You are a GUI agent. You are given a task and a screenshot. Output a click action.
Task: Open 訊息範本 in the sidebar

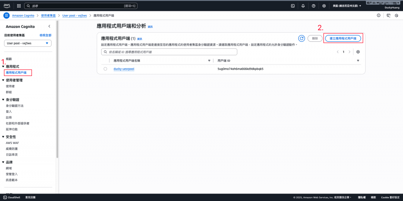(x=11, y=180)
